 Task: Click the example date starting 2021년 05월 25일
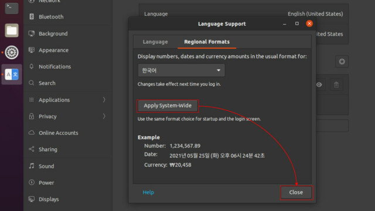(217, 155)
